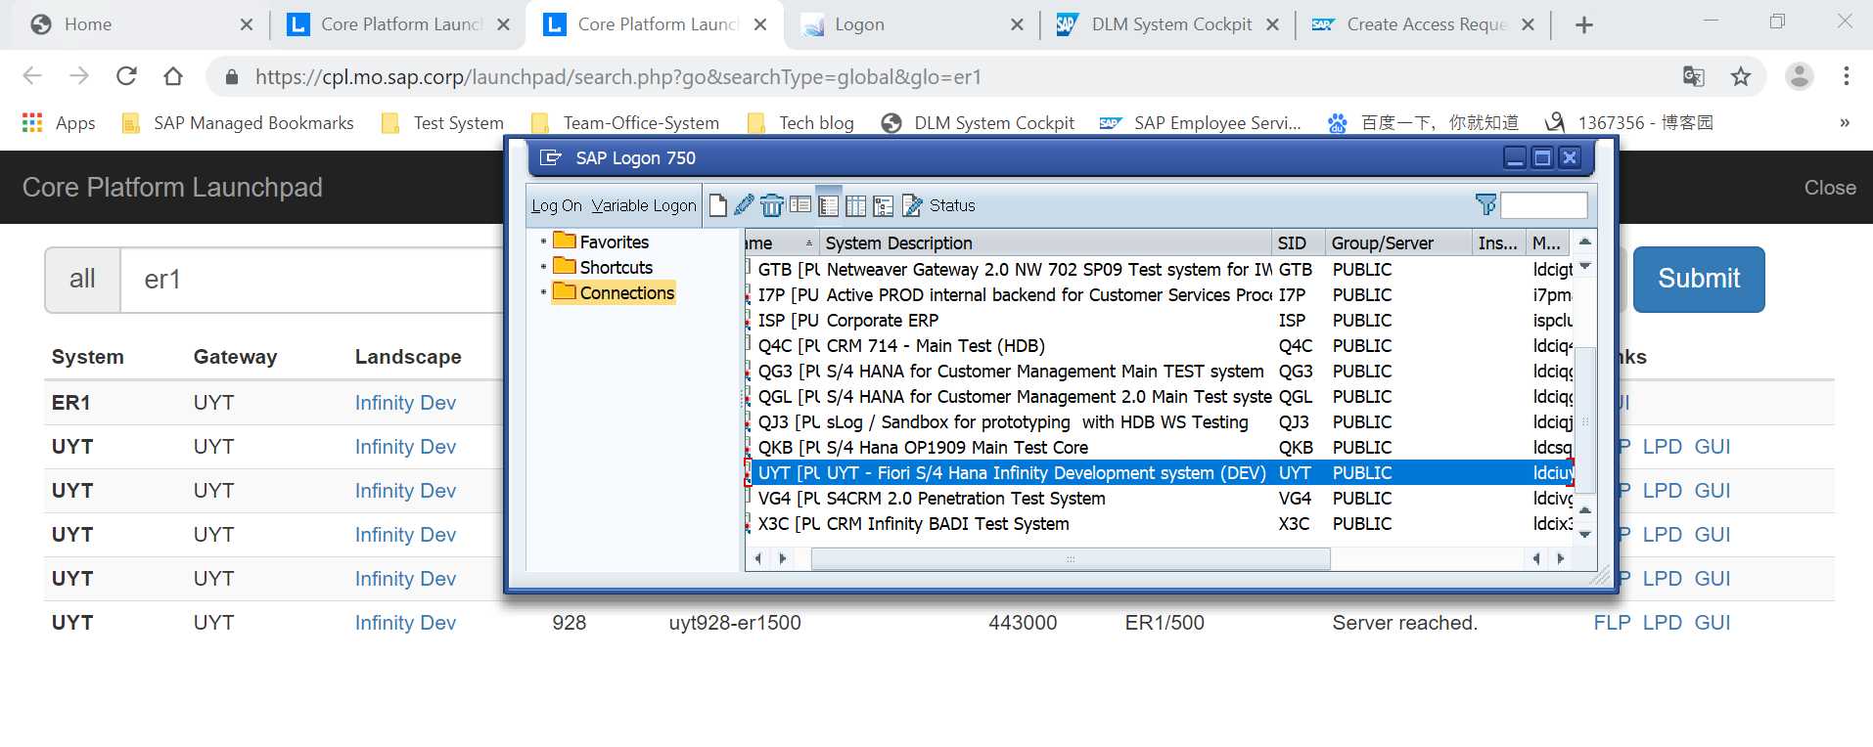Click the SAP Logon 750 title bar icon
Image resolution: width=1873 pixels, height=747 pixels.
(x=551, y=157)
